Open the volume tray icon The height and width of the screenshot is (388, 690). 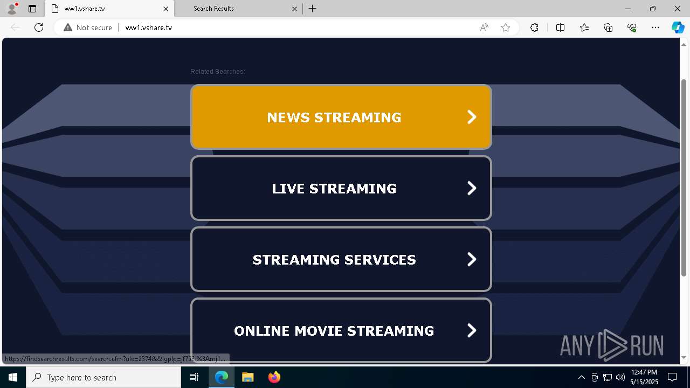pyautogui.click(x=620, y=377)
